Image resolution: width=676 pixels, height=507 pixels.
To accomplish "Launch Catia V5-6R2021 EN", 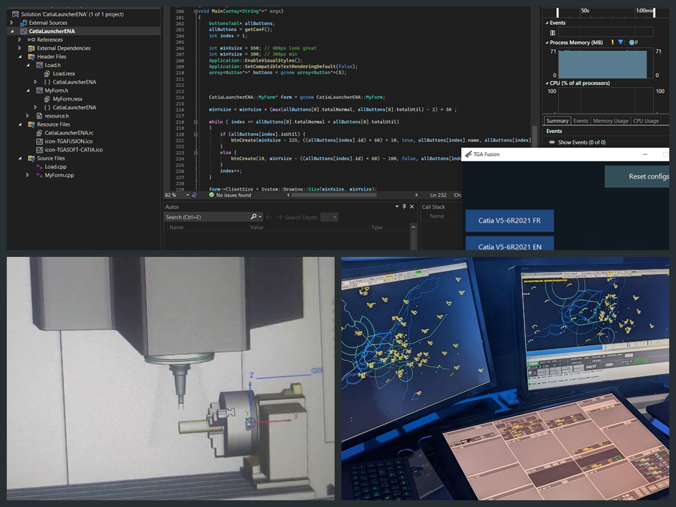I will pyautogui.click(x=510, y=243).
